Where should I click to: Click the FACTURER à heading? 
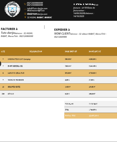(x=9, y=29)
